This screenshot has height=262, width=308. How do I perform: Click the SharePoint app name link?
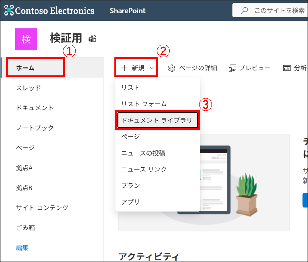point(128,11)
